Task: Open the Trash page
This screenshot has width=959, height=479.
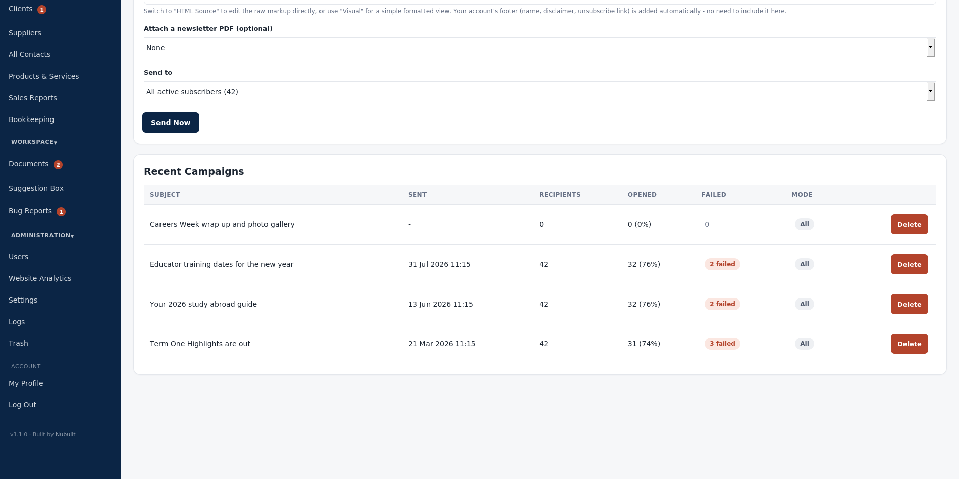Action: tap(18, 343)
